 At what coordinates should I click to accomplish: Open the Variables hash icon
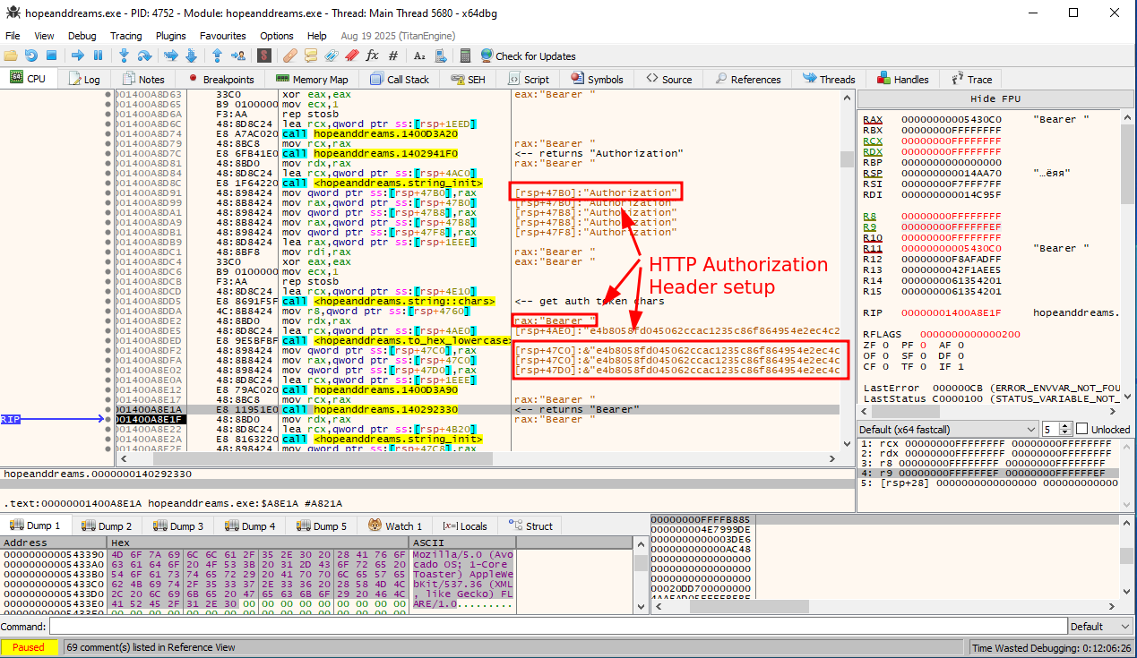click(392, 56)
